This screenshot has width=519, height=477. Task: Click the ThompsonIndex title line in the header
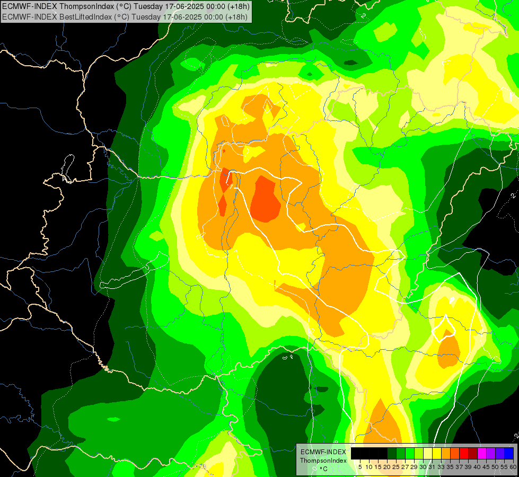coord(126,6)
